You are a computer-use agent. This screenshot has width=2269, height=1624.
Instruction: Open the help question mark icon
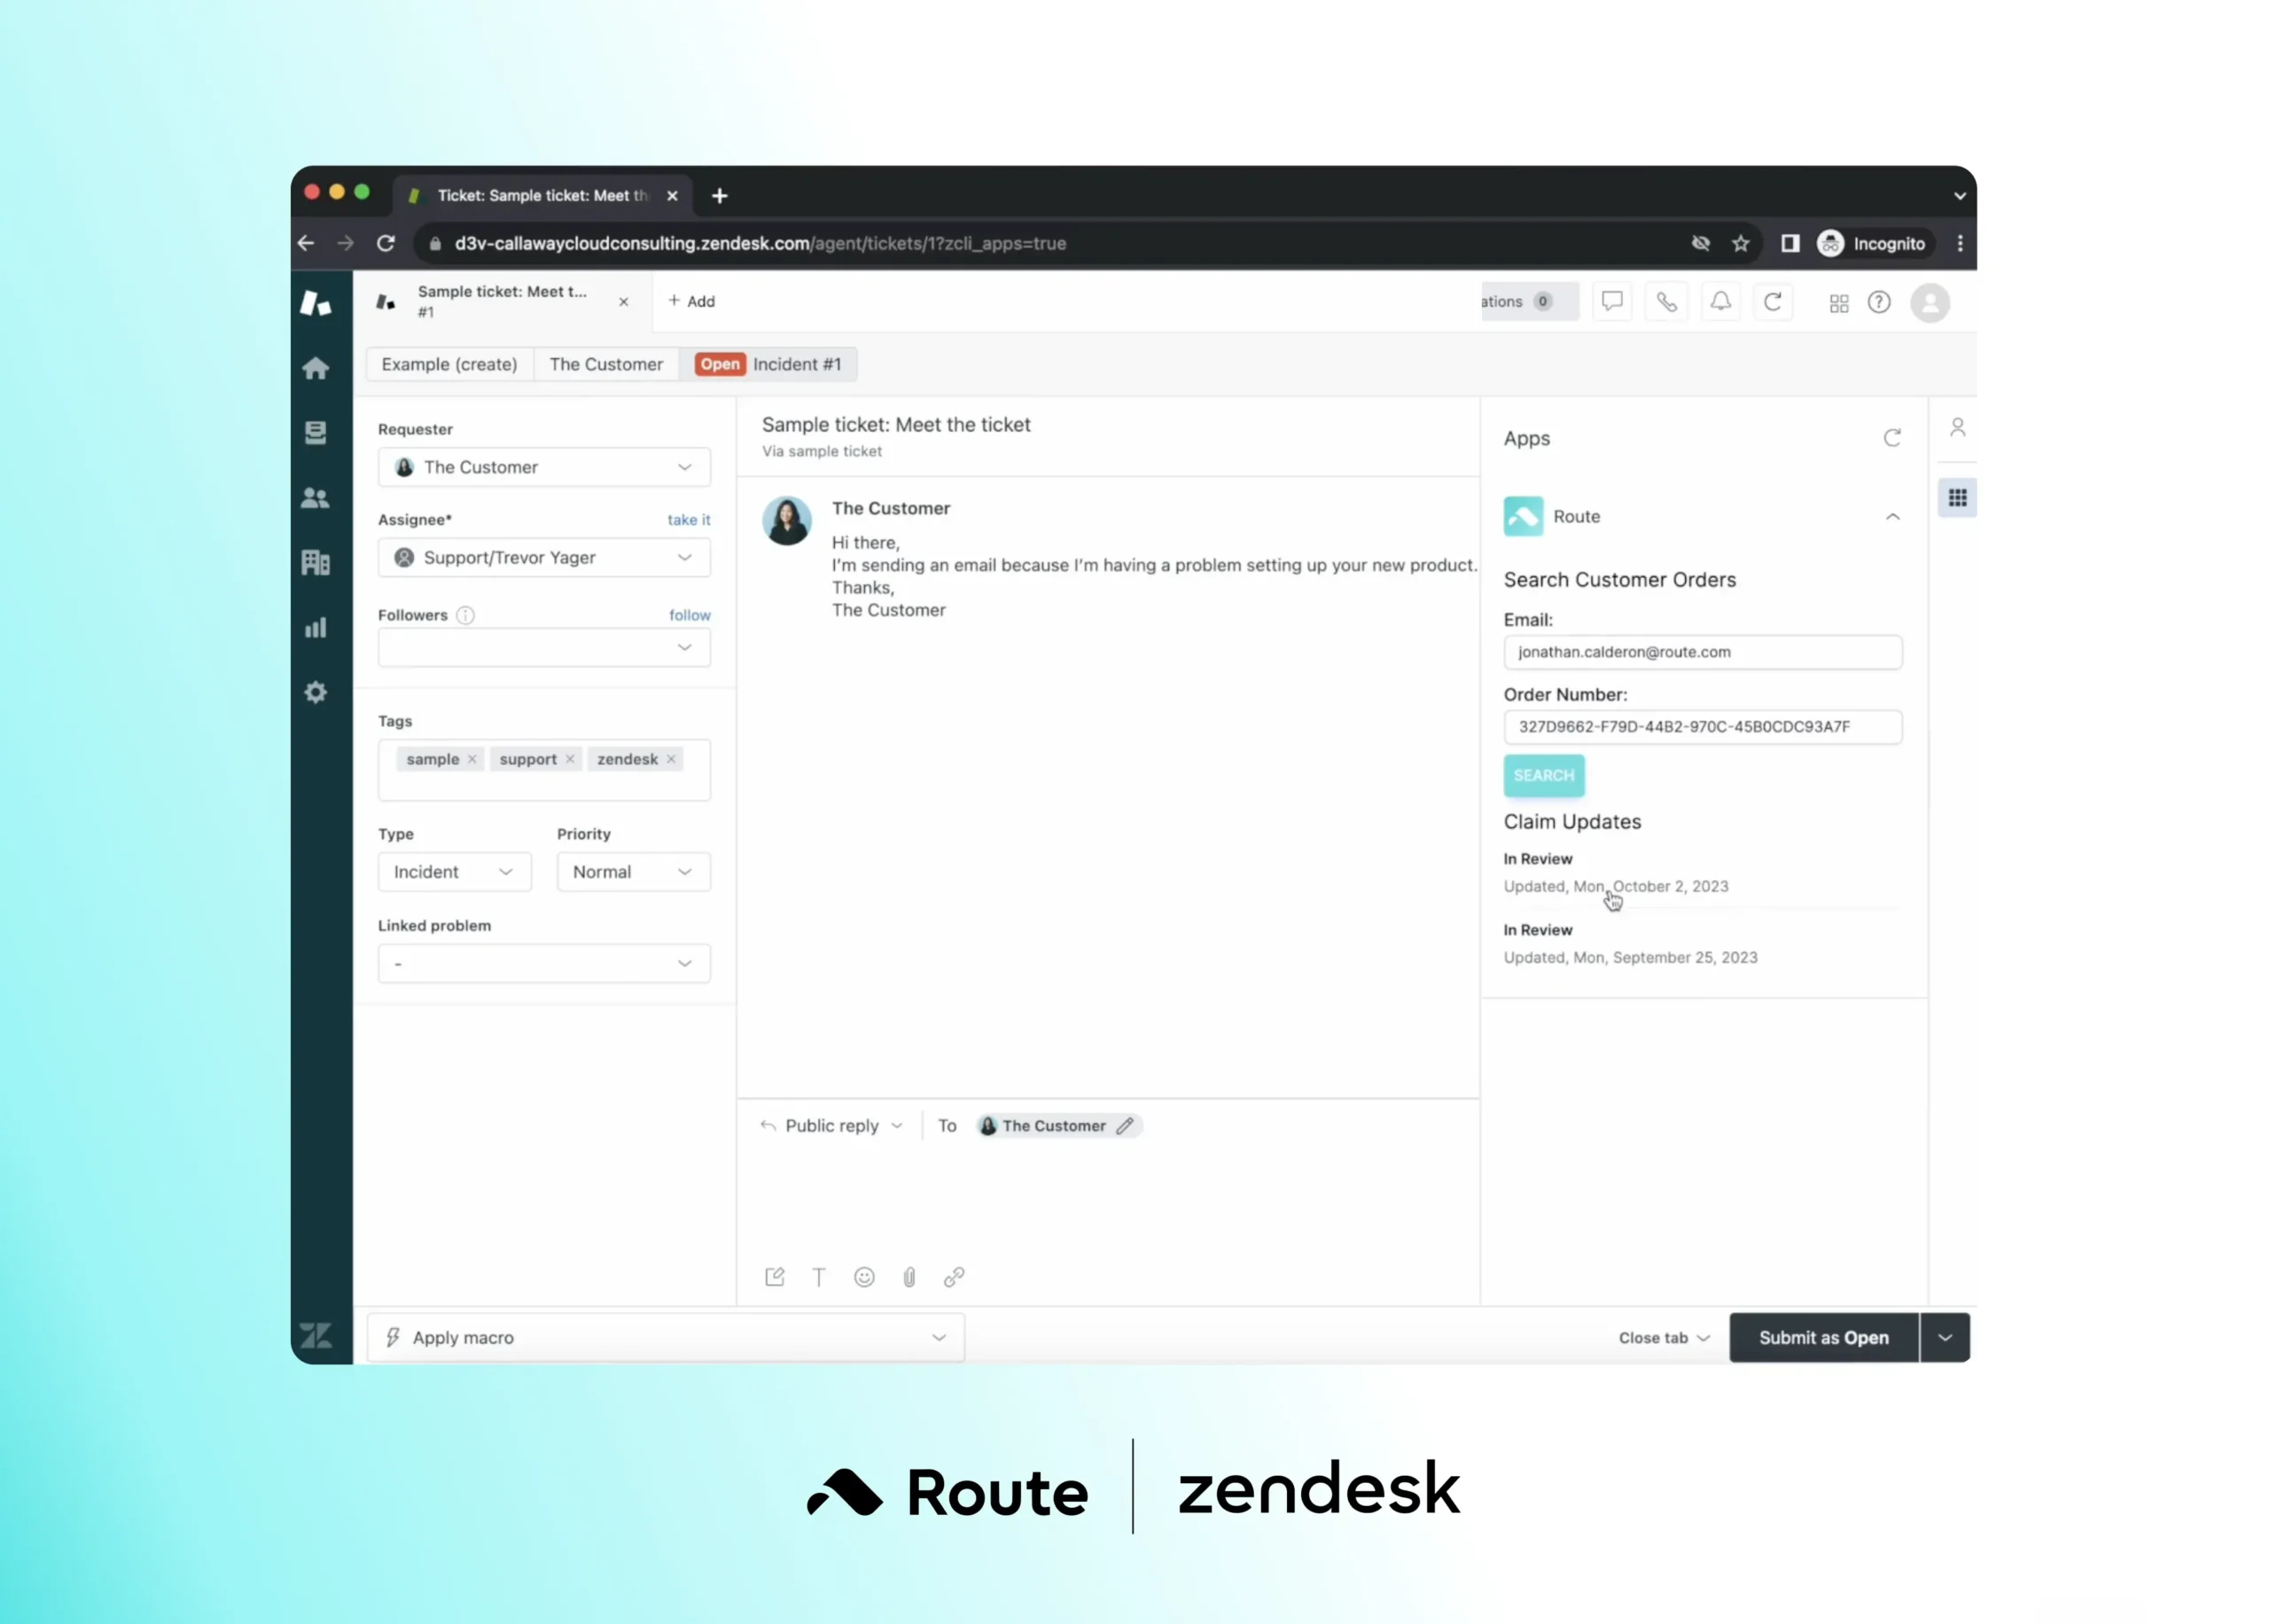coord(1879,302)
